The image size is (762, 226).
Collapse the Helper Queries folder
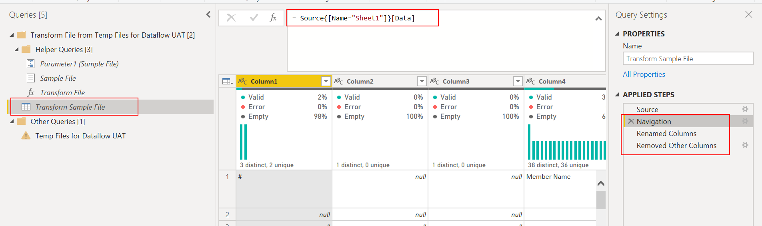click(16, 50)
